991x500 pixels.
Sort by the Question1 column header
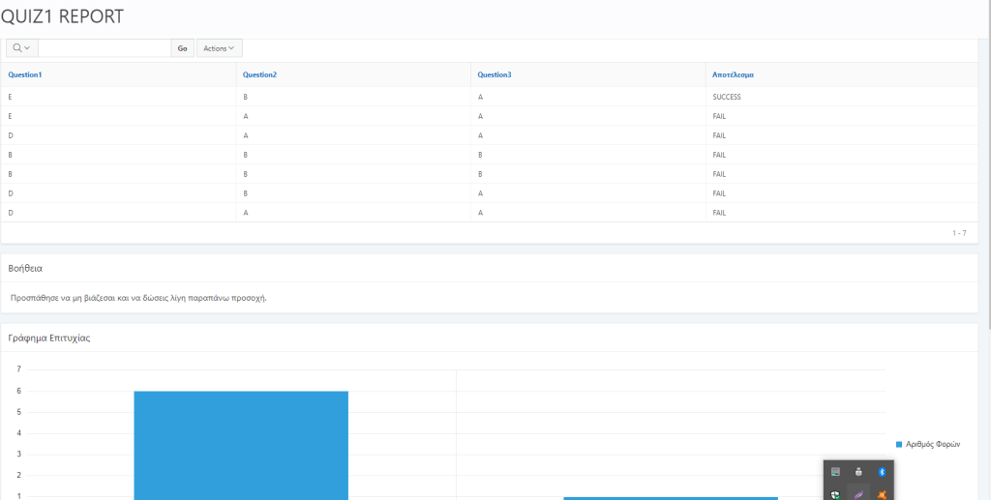25,74
